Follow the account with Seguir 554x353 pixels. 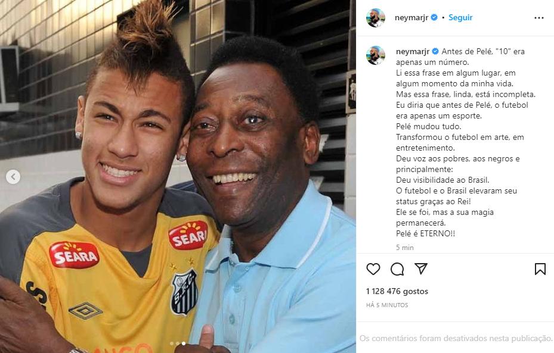point(460,18)
